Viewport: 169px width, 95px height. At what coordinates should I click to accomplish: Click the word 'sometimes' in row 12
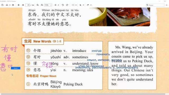pos(80,57)
